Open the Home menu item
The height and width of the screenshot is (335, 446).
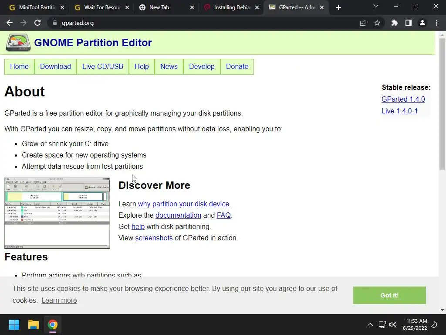[19, 66]
